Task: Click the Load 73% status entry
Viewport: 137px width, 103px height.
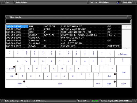Action: point(82,101)
